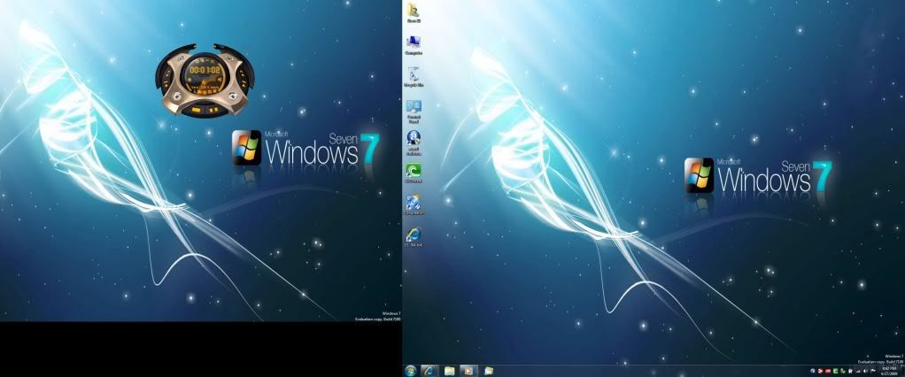Open Windows Explorer folder on the taskbar

(449, 371)
